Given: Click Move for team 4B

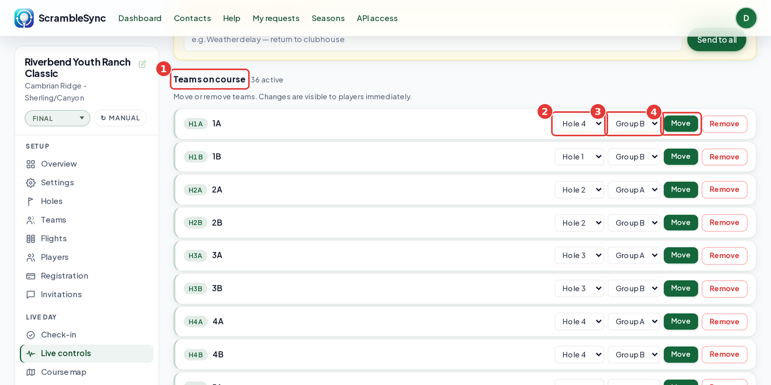Looking at the screenshot, I should coord(681,354).
